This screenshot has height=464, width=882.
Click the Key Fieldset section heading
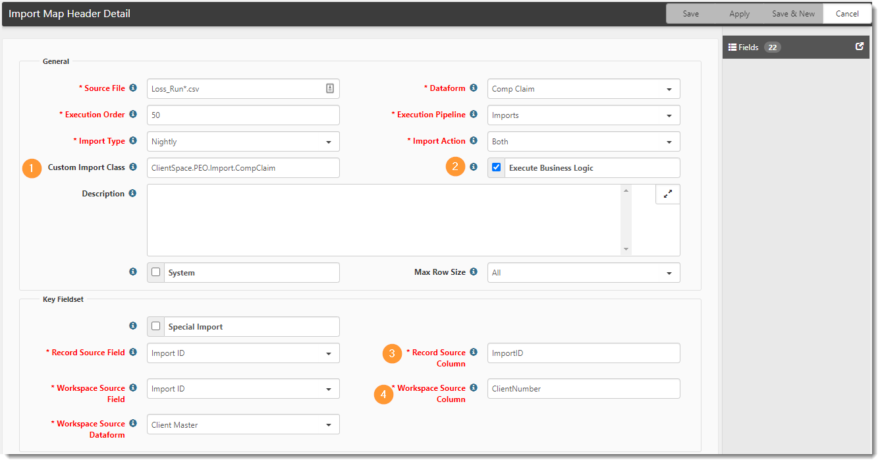[63, 299]
